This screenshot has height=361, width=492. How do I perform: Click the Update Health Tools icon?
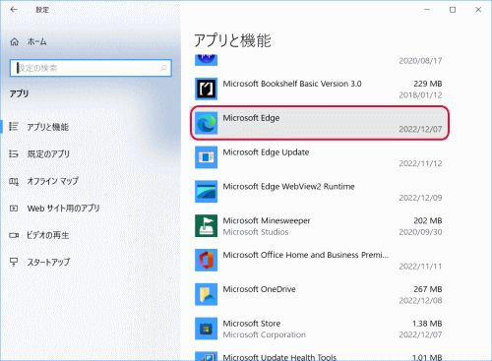pos(206,356)
